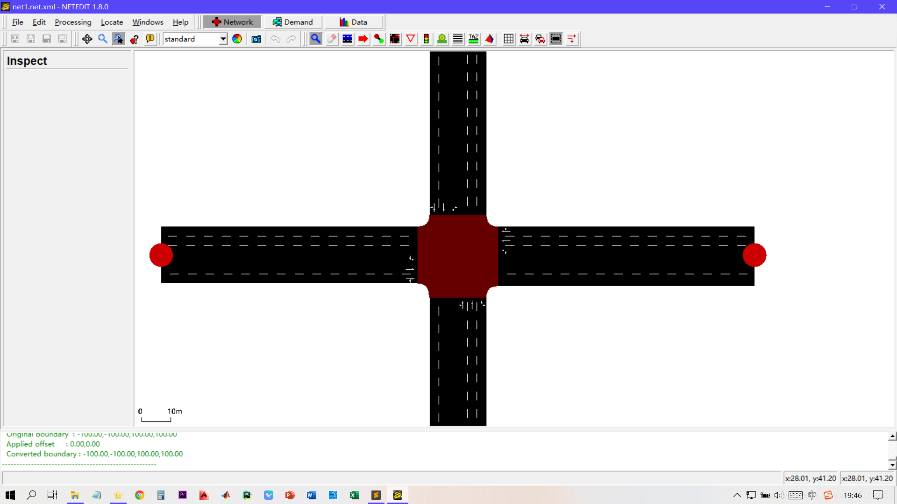Screen dimensions: 897x504
Task: Select the delete (eraser) mode icon
Action: [x=332, y=39]
